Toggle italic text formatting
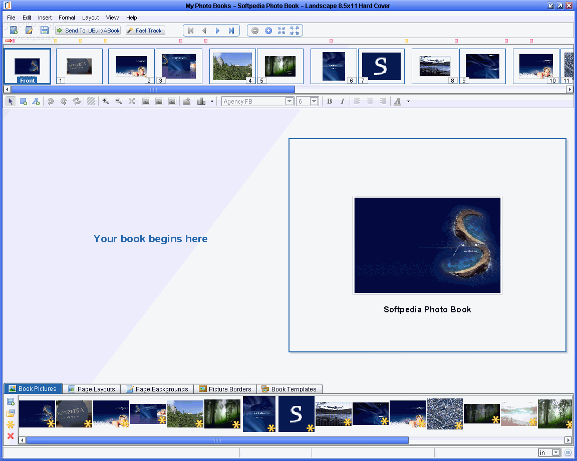The width and height of the screenshot is (577, 461). tap(342, 102)
